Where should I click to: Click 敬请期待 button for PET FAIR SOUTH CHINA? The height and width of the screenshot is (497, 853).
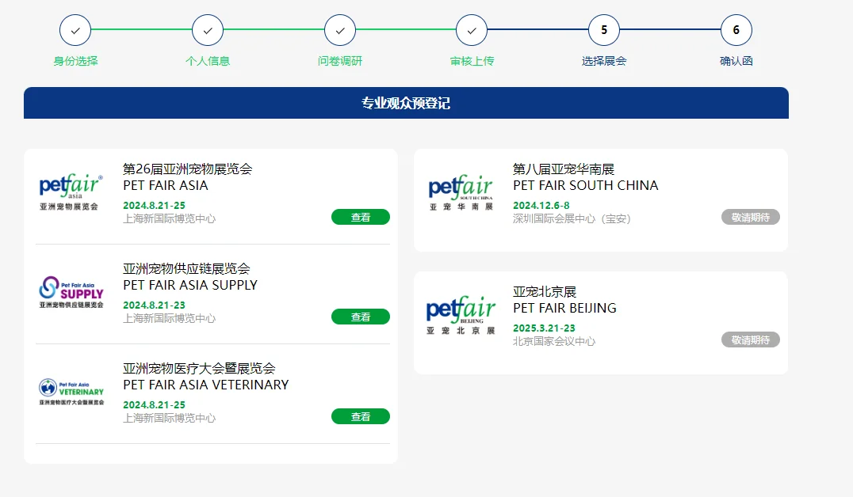pos(750,218)
